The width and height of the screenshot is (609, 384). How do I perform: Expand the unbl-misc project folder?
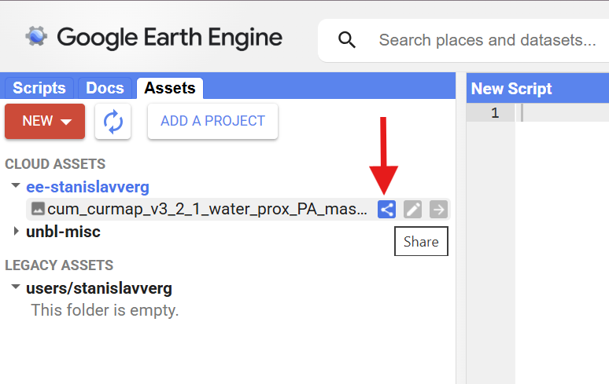[16, 232]
